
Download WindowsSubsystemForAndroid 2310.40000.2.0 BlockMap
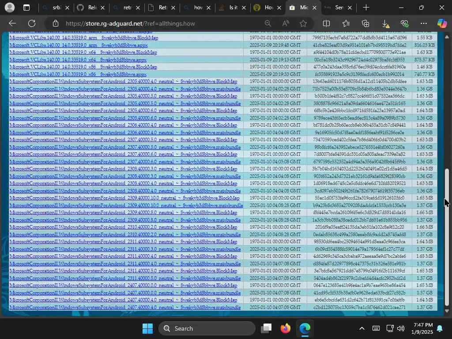pos(123,227)
